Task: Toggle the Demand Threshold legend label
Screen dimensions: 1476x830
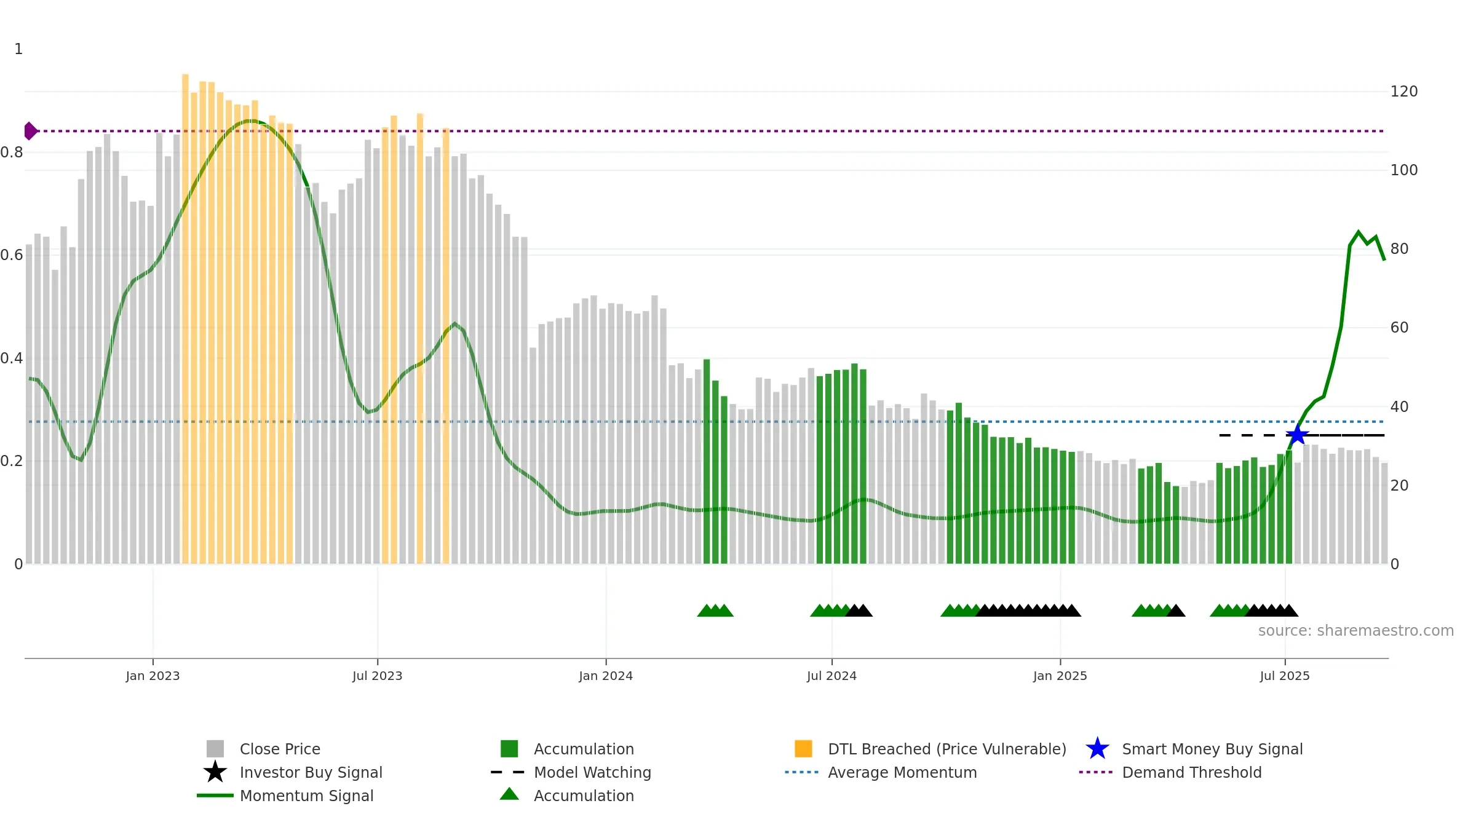Action: point(1192,772)
